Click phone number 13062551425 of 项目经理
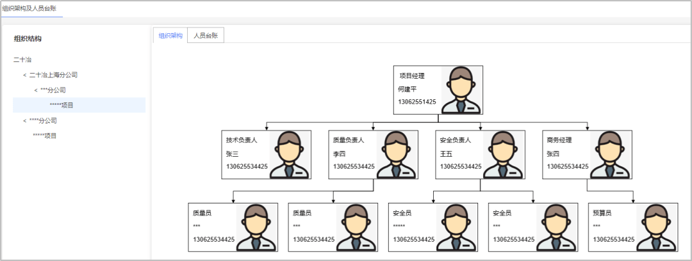Screen dimensions: 692x261 click(417, 102)
